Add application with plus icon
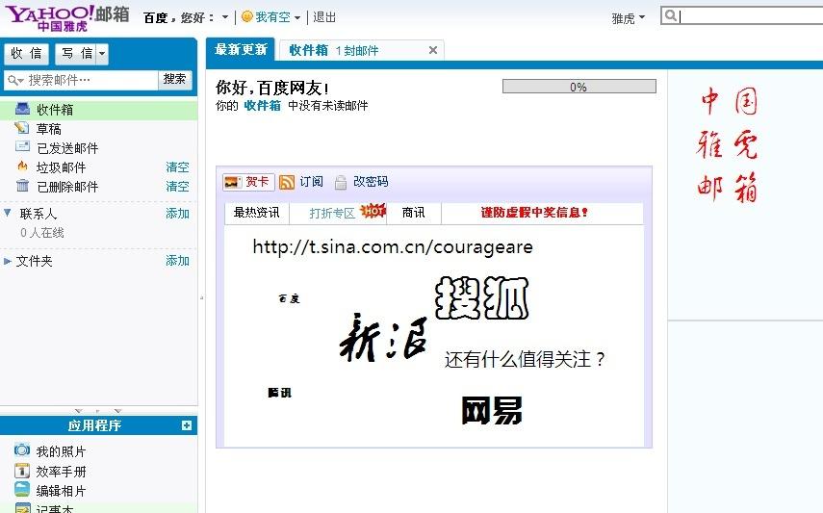The width and height of the screenshot is (823, 513). [x=187, y=425]
